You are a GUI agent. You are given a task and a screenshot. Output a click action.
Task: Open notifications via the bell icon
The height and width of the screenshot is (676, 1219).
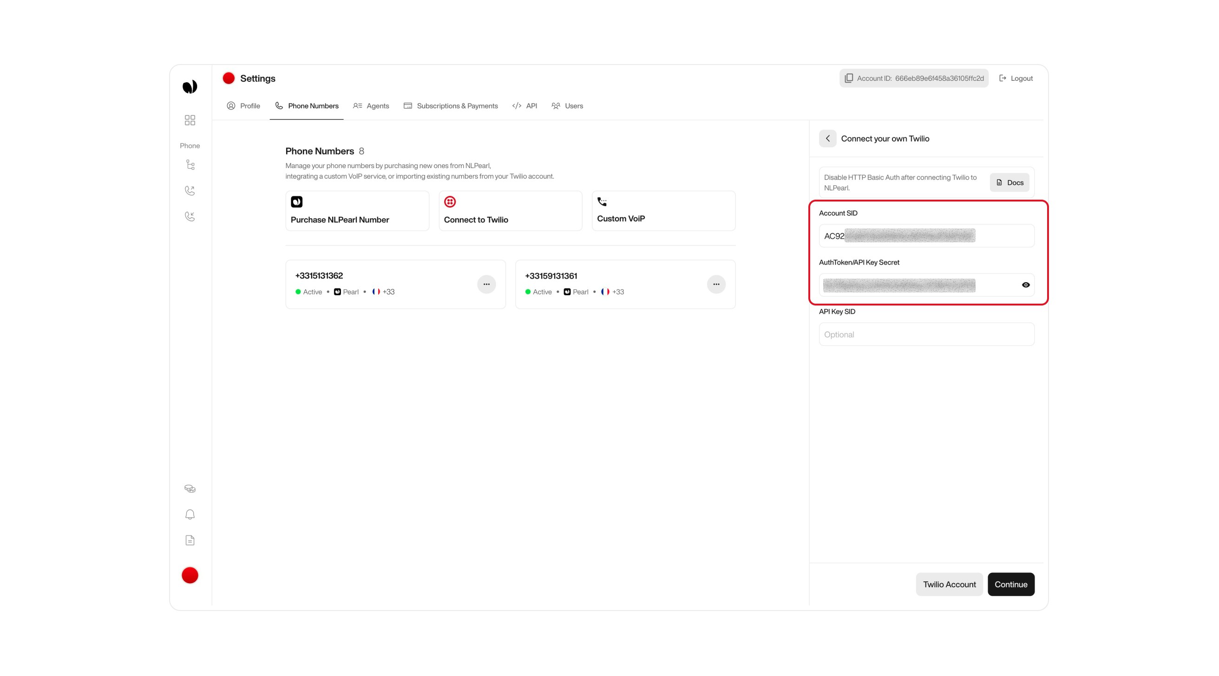(190, 514)
